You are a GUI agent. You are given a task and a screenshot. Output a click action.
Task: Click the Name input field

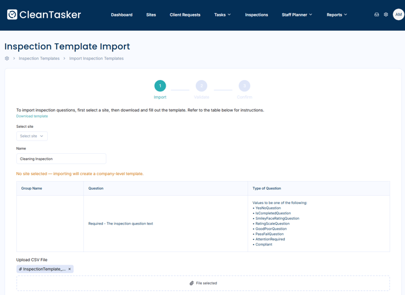pyautogui.click(x=61, y=159)
